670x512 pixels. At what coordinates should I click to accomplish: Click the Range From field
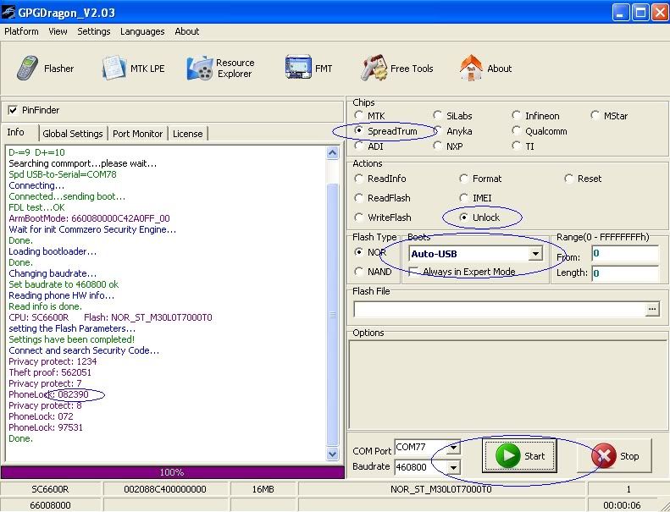tap(625, 254)
